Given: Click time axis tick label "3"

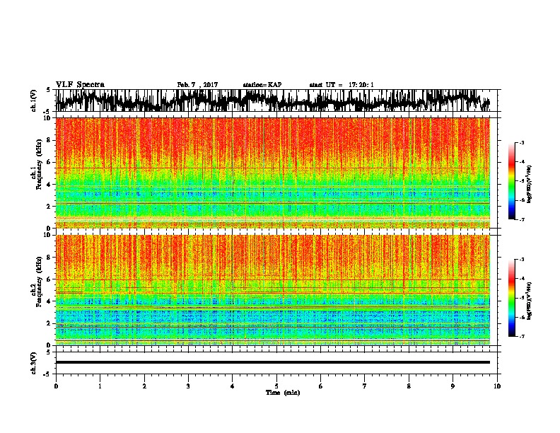Looking at the screenshot, I should point(188,386).
